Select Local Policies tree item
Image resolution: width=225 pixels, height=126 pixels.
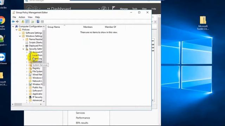(x=37, y=55)
